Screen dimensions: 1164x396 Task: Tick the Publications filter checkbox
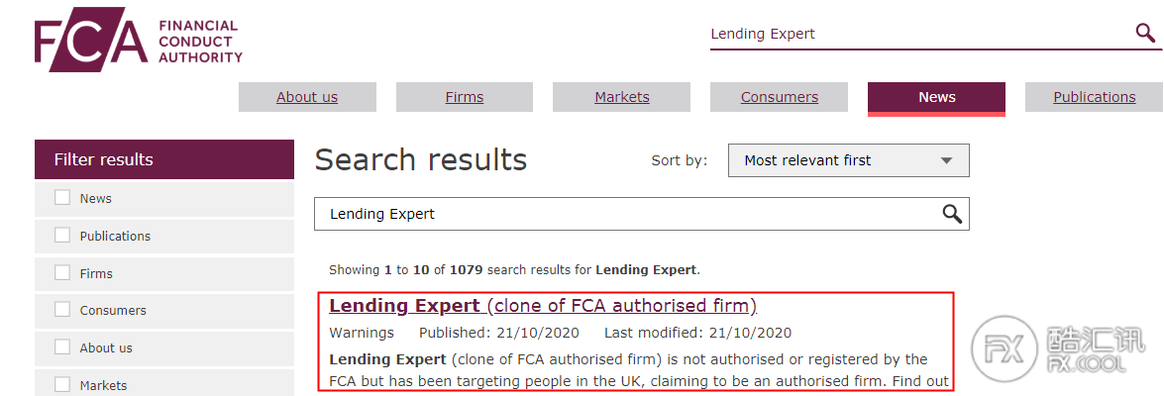62,235
